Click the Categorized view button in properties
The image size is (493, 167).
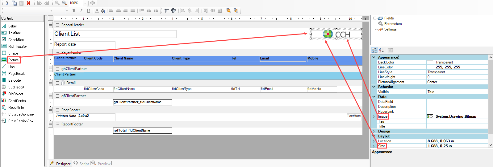(x=374, y=50)
